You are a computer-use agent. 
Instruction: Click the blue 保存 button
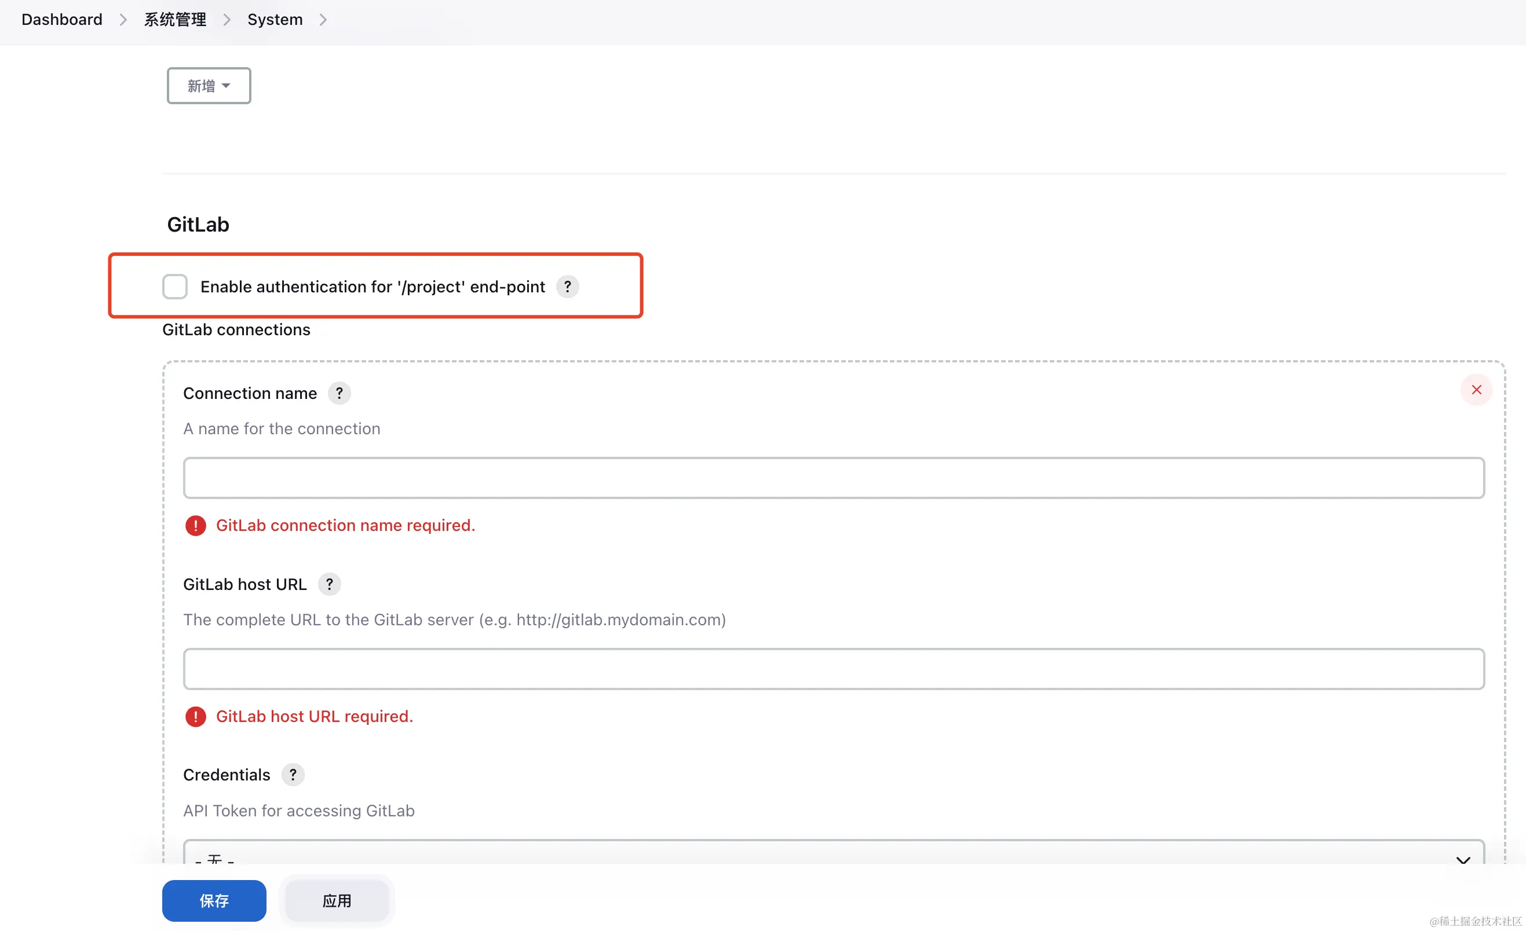(214, 900)
